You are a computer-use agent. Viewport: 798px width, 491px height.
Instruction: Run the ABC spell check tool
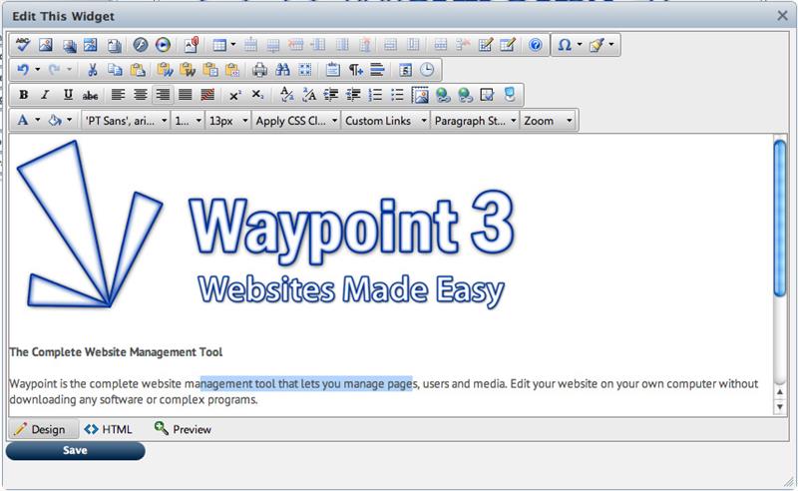pos(22,45)
